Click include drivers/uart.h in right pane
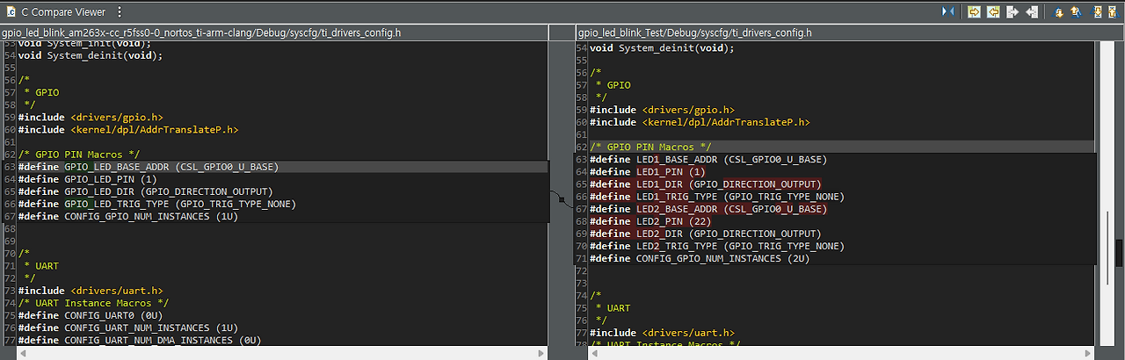This screenshot has height=360, width=1125. pos(662,333)
